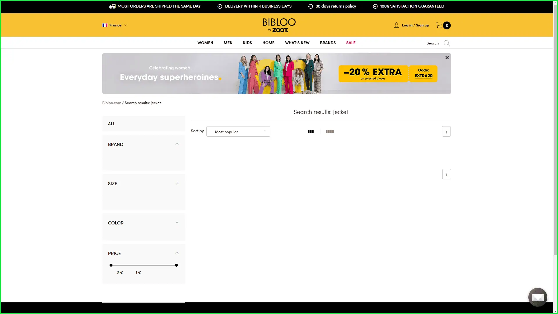The image size is (558, 314).
Task: Open the France country selector
Action: [x=115, y=25]
